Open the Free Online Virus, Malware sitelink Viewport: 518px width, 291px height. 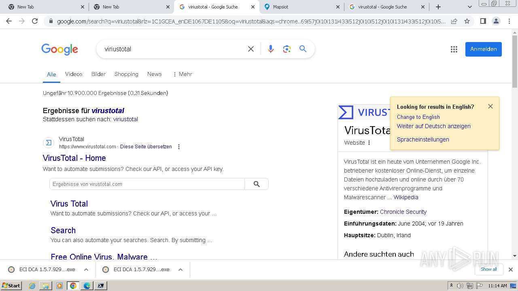[104, 257]
